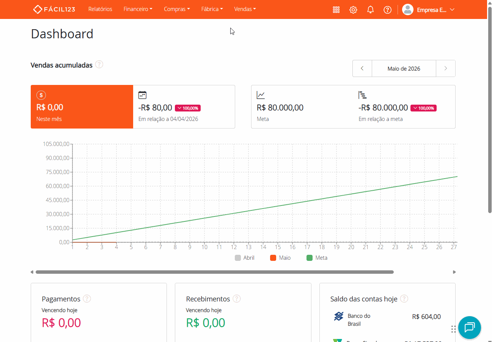This screenshot has height=342, width=492.
Task: Click the Recebimentos R$ 0,00 amount
Action: [205, 323]
